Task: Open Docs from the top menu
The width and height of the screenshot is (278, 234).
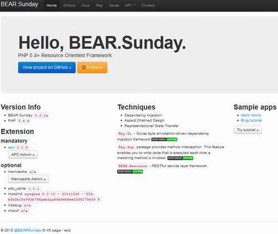Action: [86, 6]
